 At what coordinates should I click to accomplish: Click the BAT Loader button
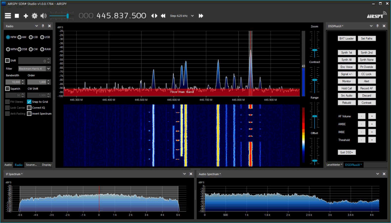[x=346, y=39]
